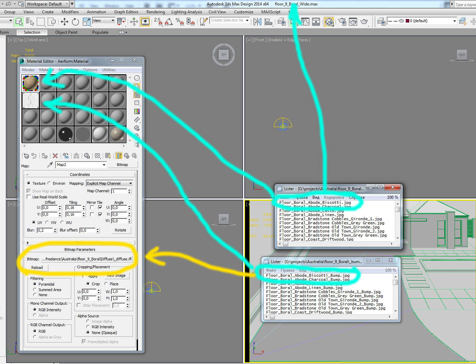
Task: Click the View Image button
Action: tap(116, 275)
